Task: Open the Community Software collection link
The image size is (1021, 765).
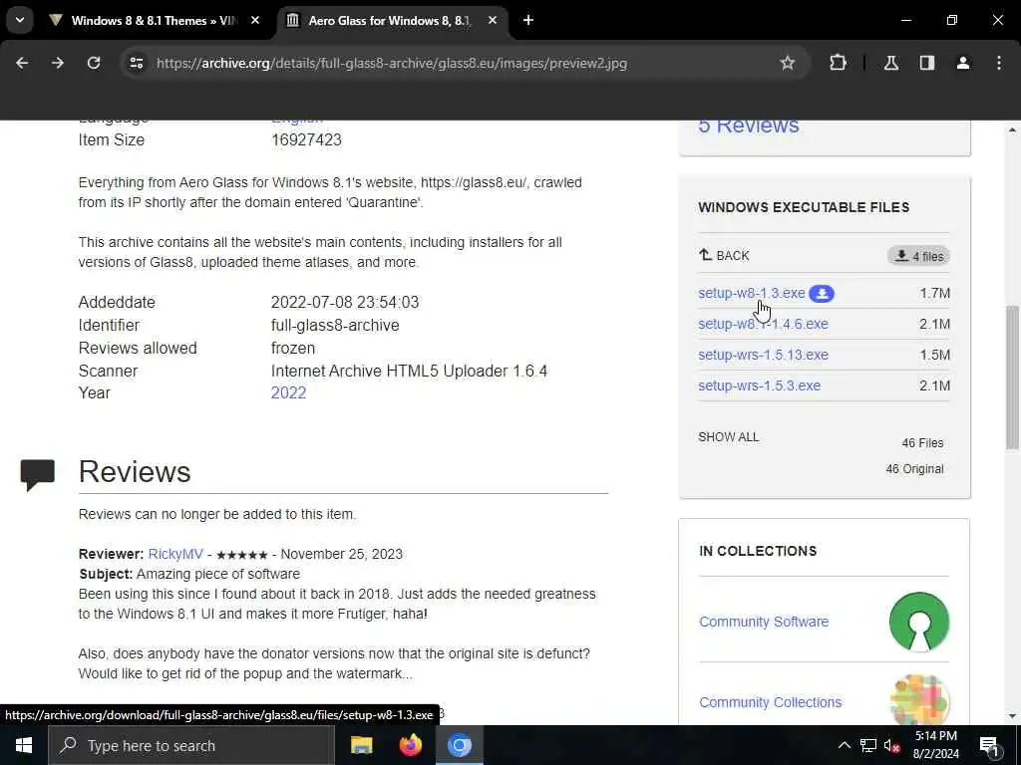Action: pos(764,622)
